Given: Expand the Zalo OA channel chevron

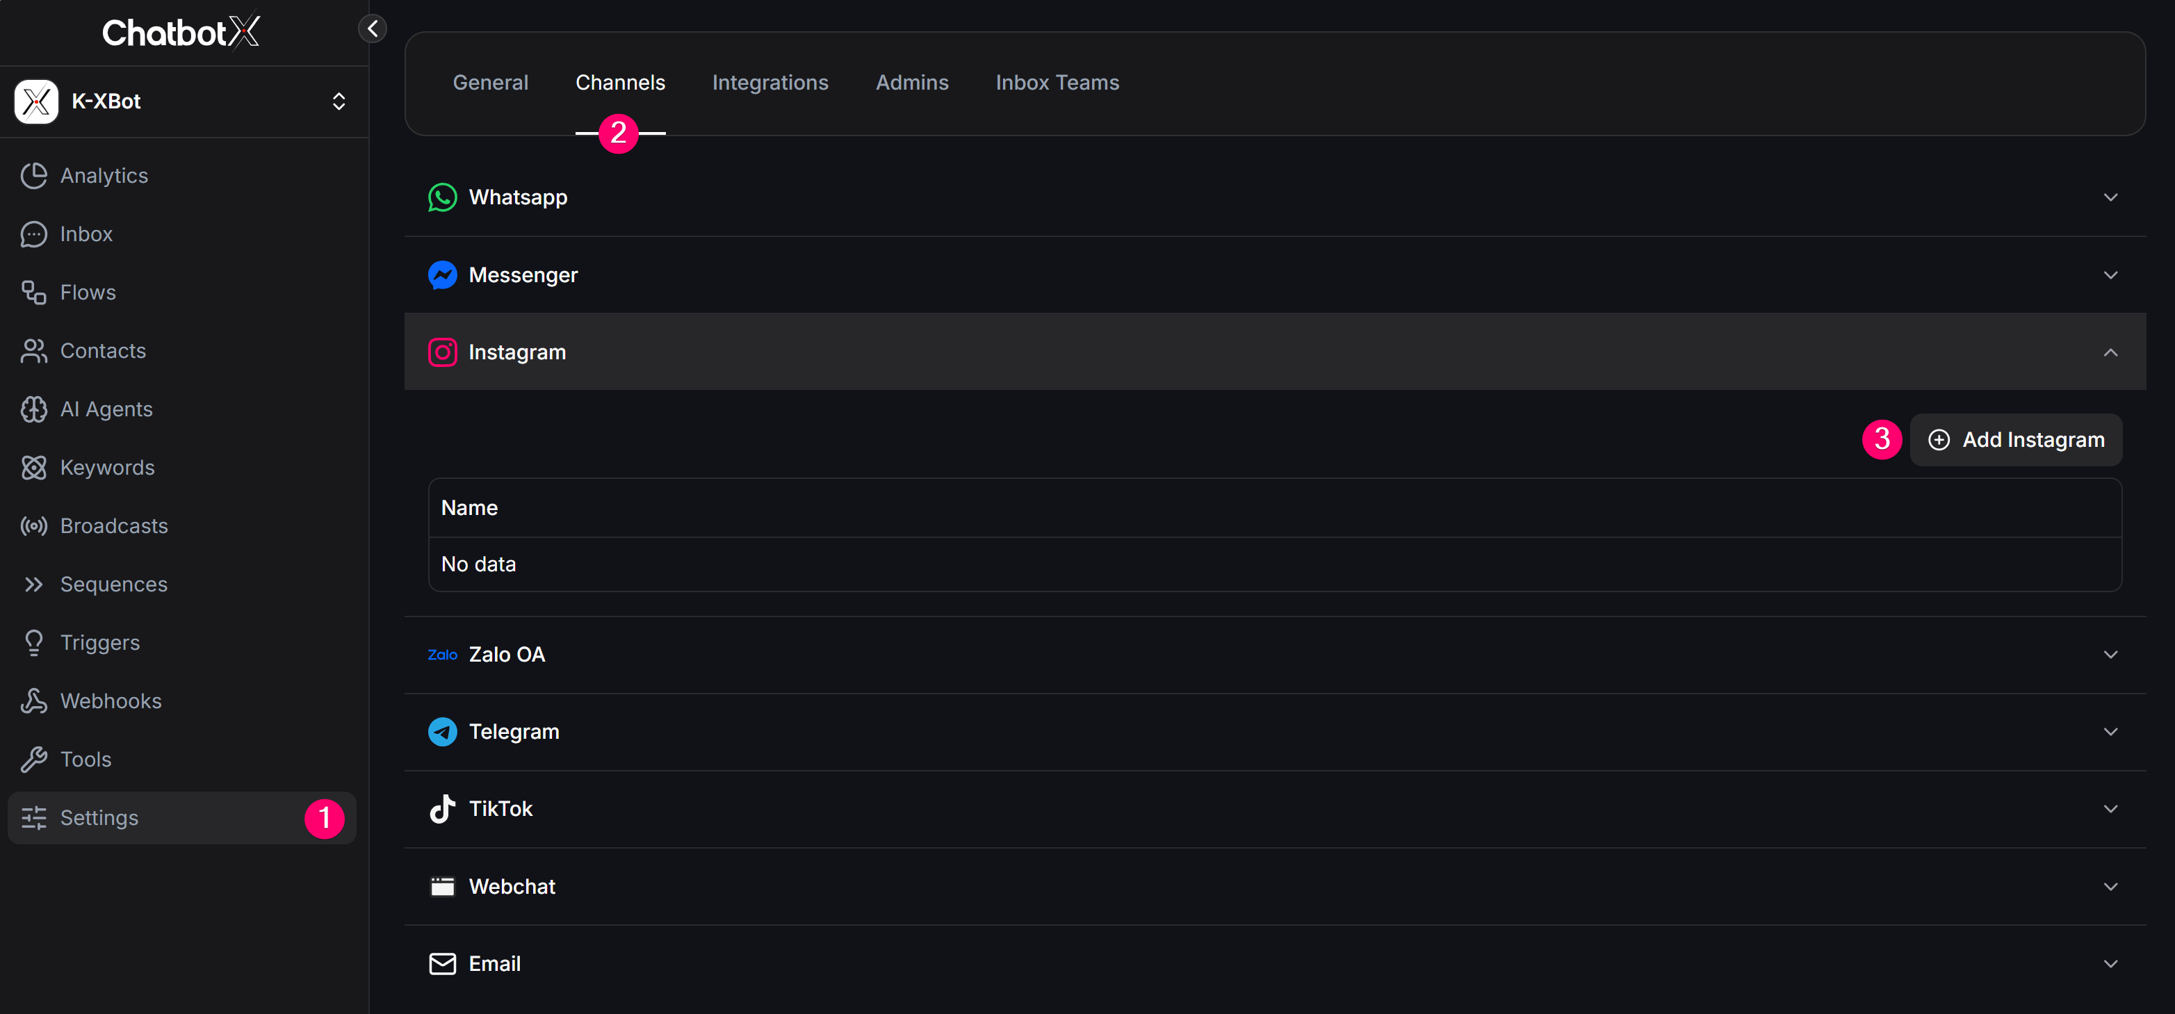Looking at the screenshot, I should tap(2110, 654).
